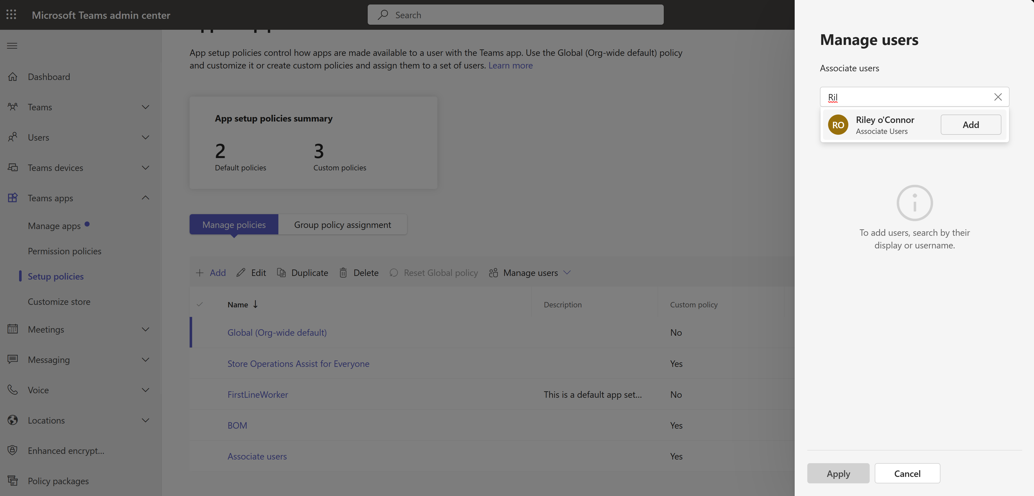Select the Manage policies tab
The image size is (1034, 496).
pos(233,224)
